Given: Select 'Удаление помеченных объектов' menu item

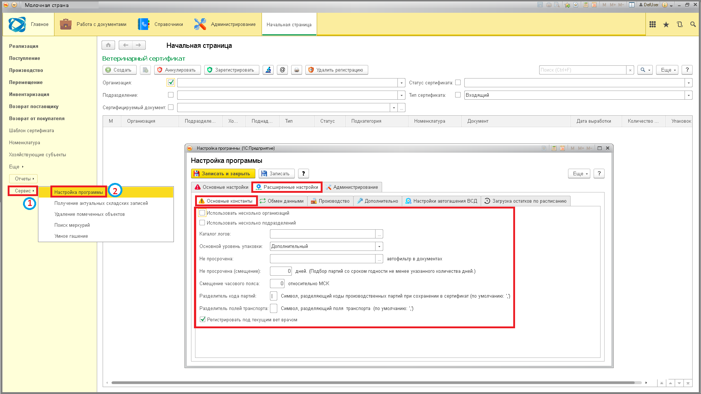Looking at the screenshot, I should click(x=89, y=214).
